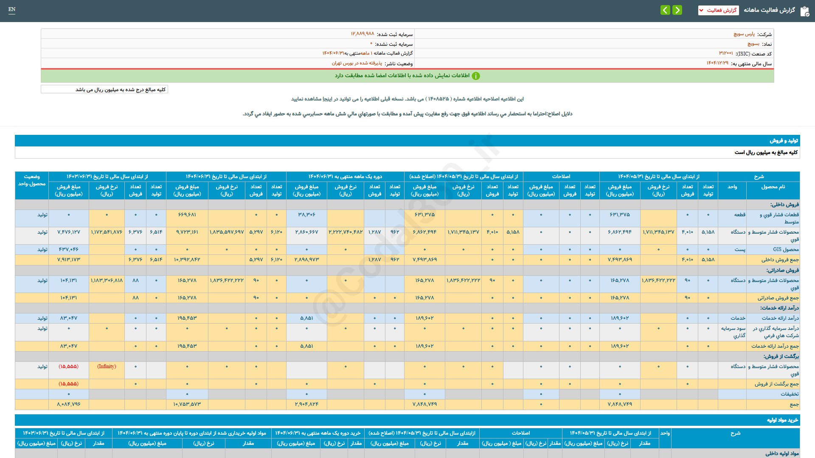Switch language with the EN link
Screen dimensions: 815x458
pos(12,9)
